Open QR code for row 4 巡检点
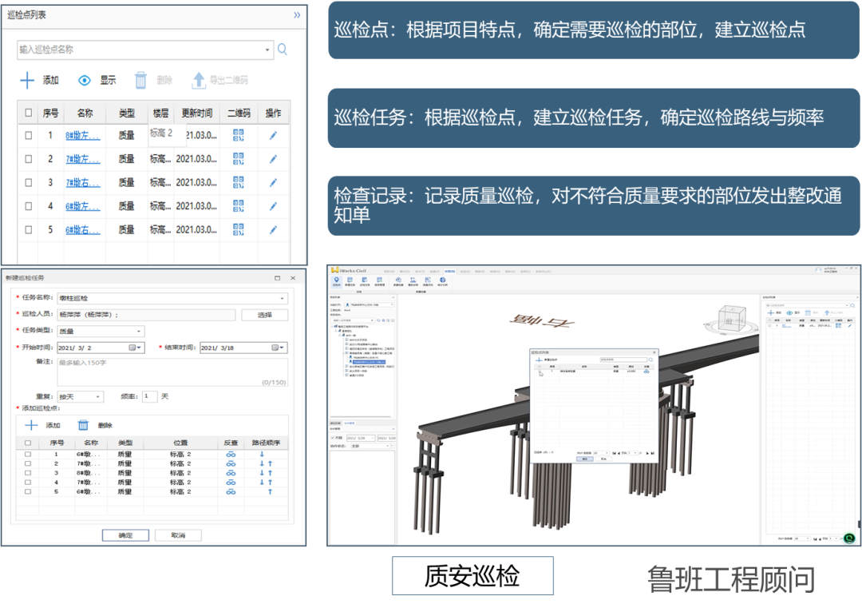862x604 pixels. pyautogui.click(x=238, y=206)
